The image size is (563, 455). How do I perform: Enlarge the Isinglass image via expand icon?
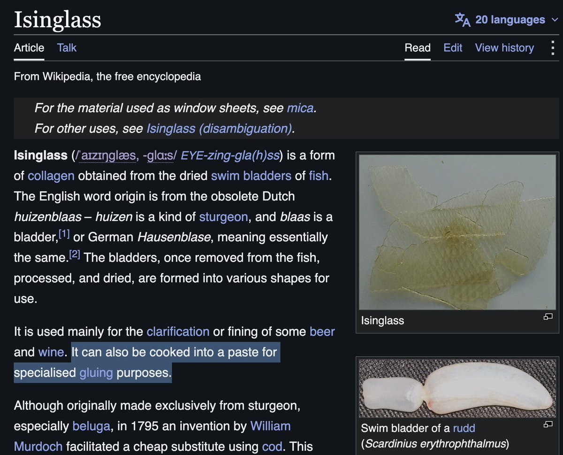[548, 317]
